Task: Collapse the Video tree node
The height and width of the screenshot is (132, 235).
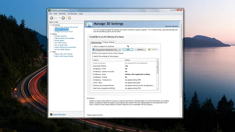Action: (x=51, y=52)
